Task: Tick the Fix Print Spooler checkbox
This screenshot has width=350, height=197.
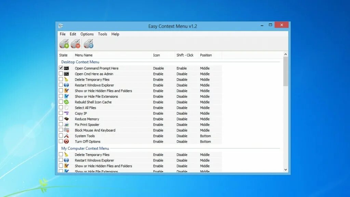Action: click(61, 124)
